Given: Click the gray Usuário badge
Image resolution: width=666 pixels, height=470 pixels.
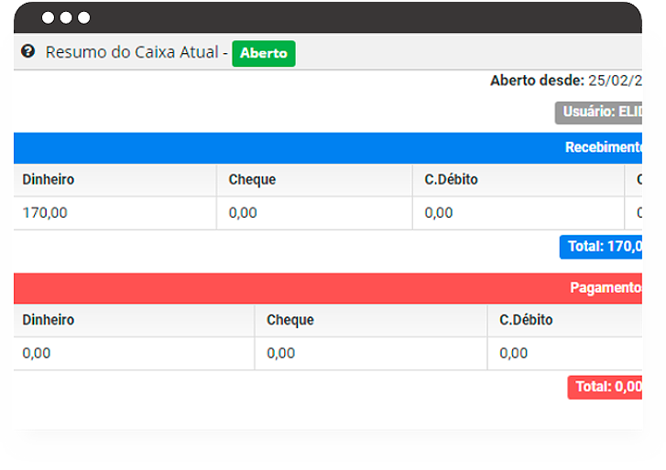Looking at the screenshot, I should [599, 112].
